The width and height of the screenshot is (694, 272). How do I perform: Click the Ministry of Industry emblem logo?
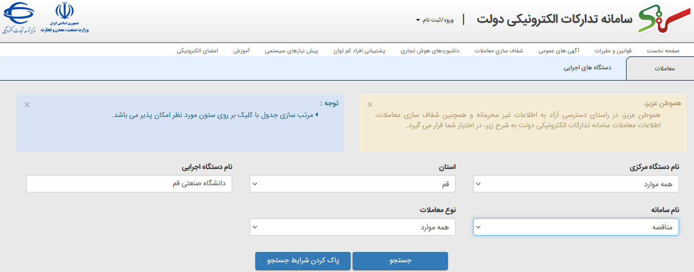[x=65, y=17]
